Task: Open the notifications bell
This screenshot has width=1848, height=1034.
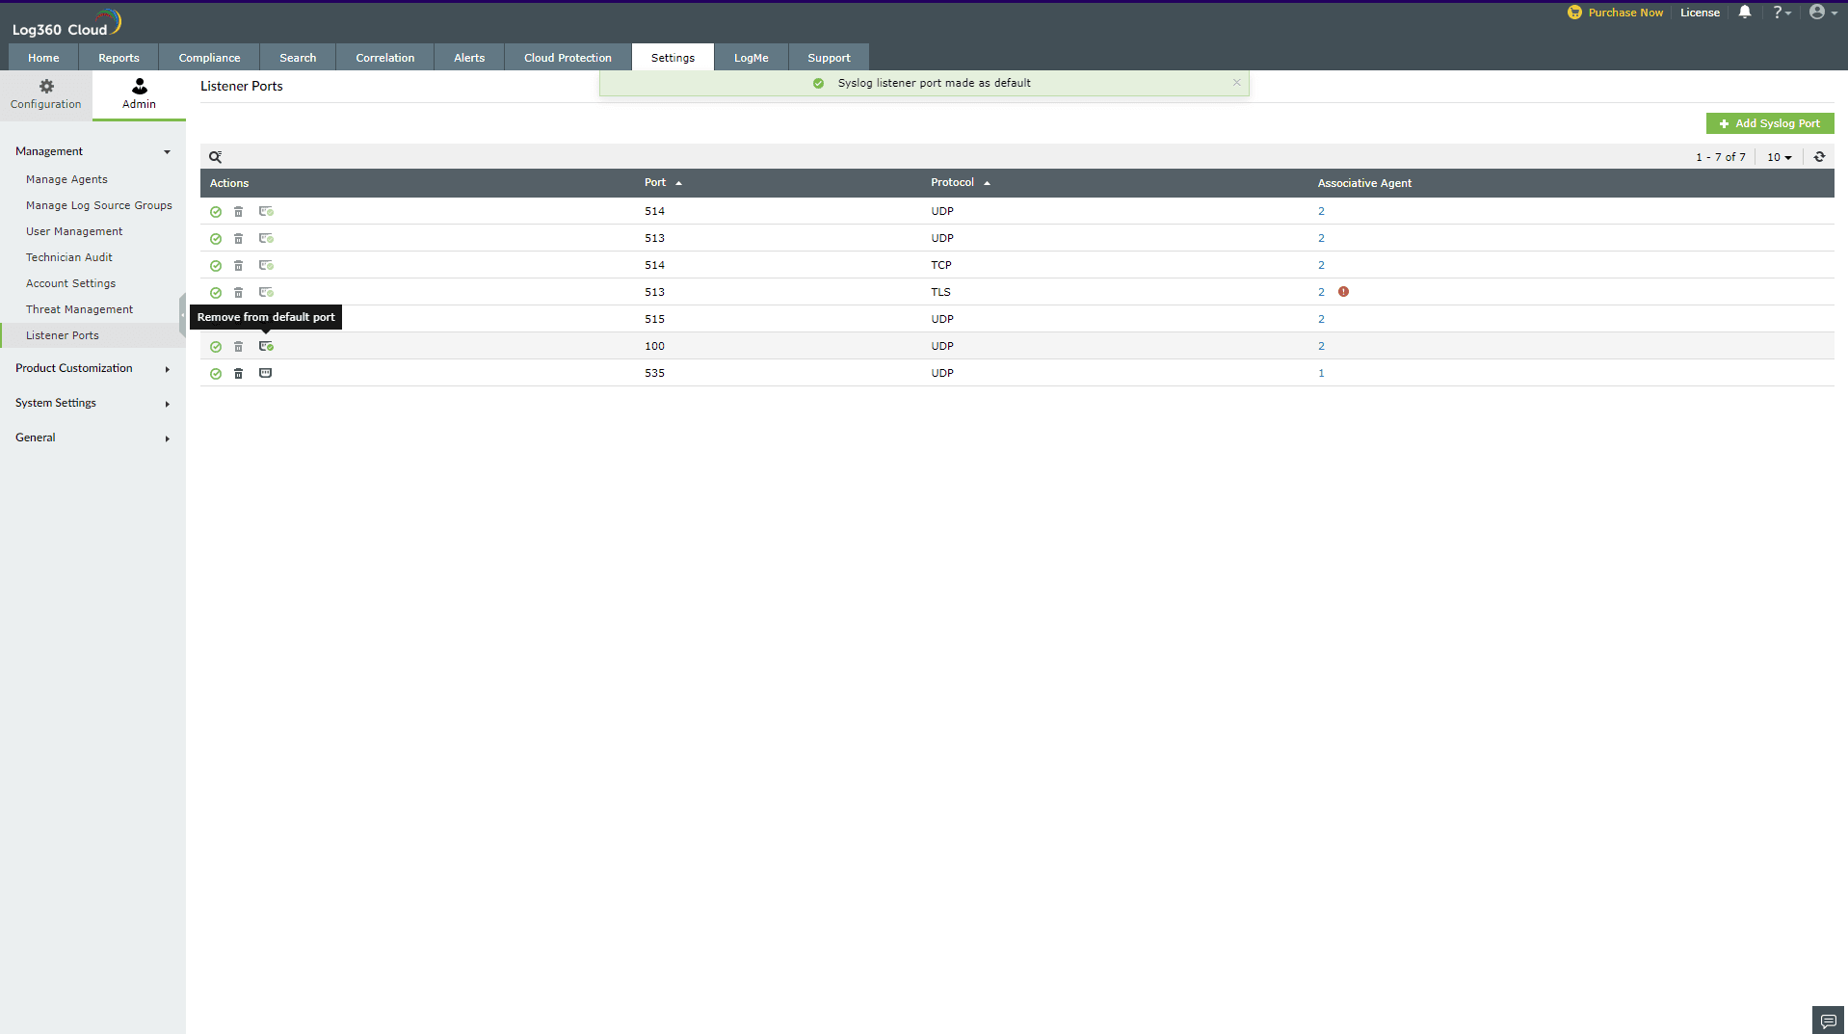Action: coord(1745,13)
